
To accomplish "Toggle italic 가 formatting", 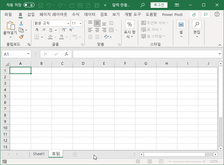I will (x=44, y=30).
